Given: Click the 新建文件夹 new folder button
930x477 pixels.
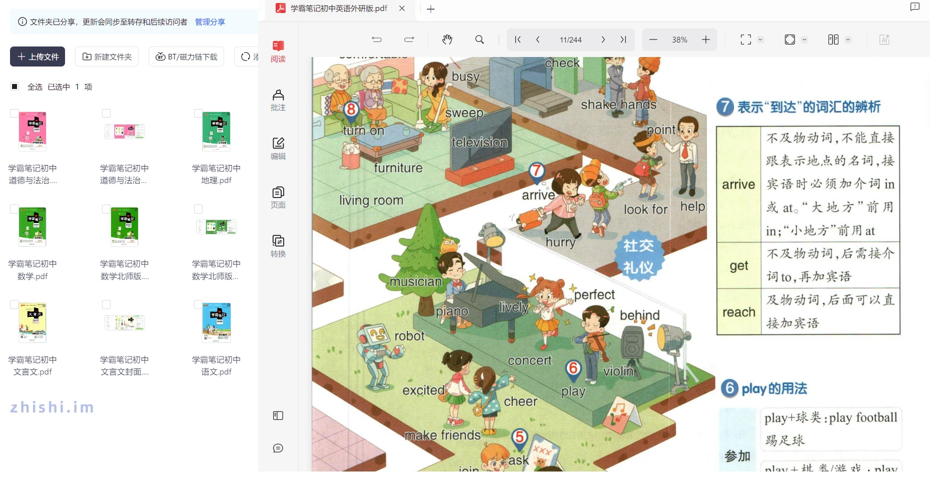Looking at the screenshot, I should point(107,56).
